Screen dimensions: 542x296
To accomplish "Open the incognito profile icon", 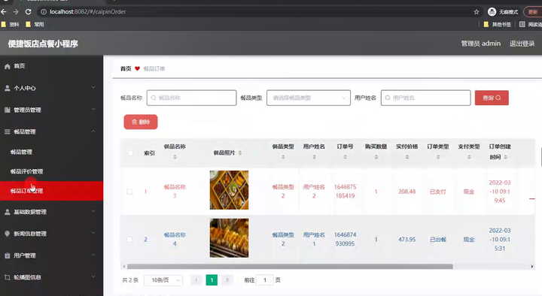I will [492, 12].
